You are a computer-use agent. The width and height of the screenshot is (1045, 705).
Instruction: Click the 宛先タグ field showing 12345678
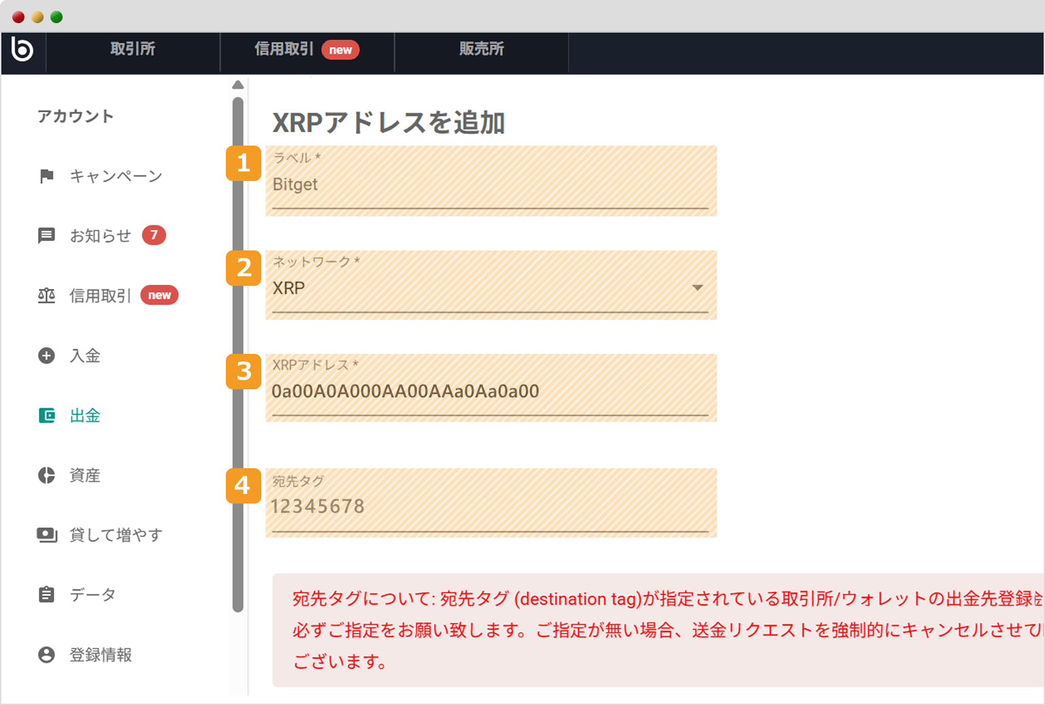point(476,506)
